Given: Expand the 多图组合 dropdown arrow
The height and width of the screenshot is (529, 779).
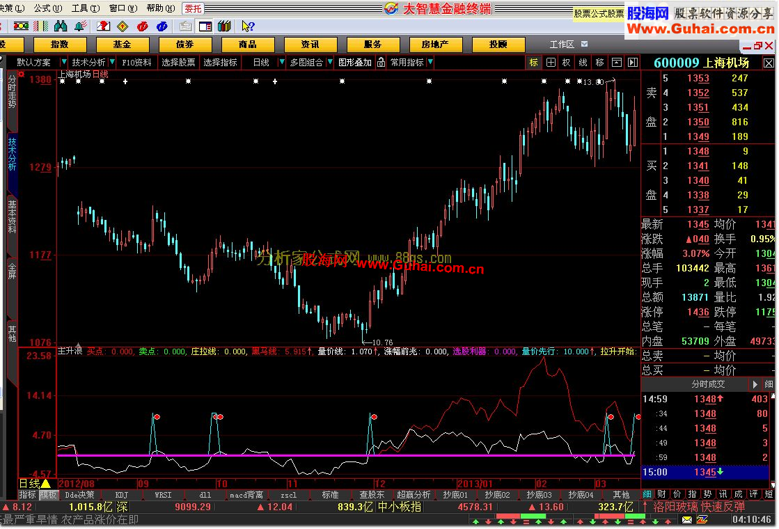Looking at the screenshot, I should point(330,62).
